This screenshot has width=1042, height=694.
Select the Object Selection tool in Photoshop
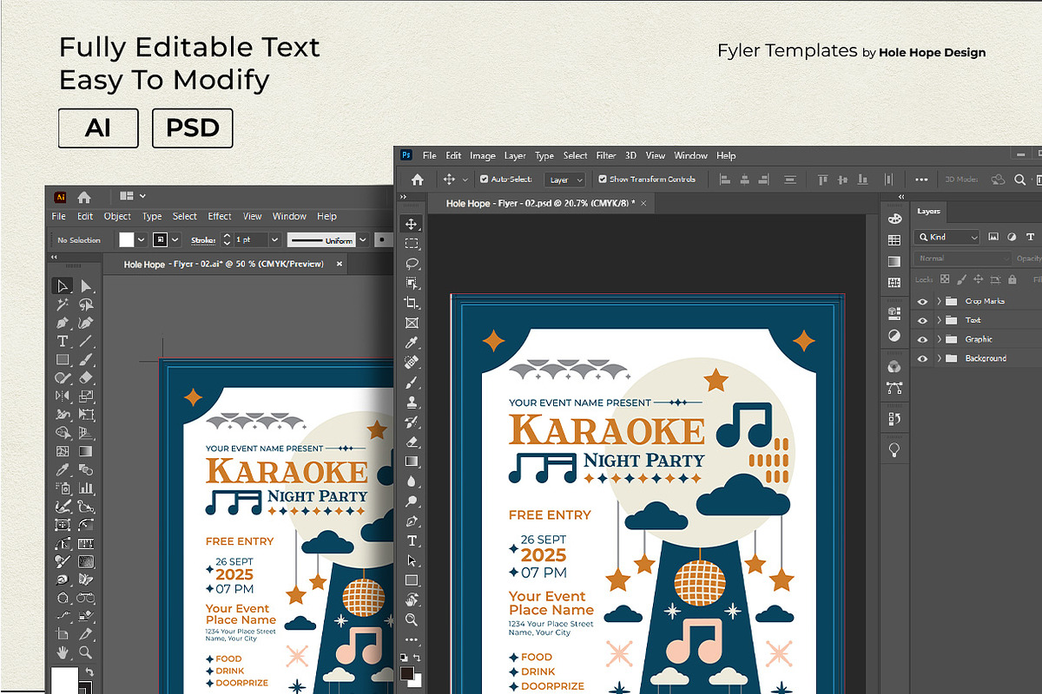click(412, 283)
